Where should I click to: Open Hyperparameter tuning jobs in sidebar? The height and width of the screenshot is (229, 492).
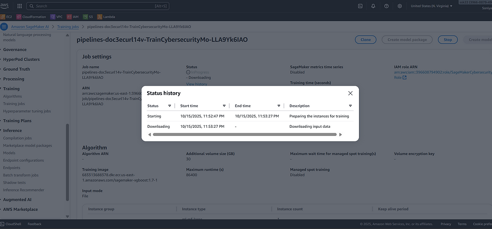(27, 111)
